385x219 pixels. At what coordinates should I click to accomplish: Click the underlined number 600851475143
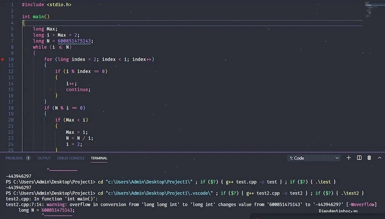tap(74, 41)
